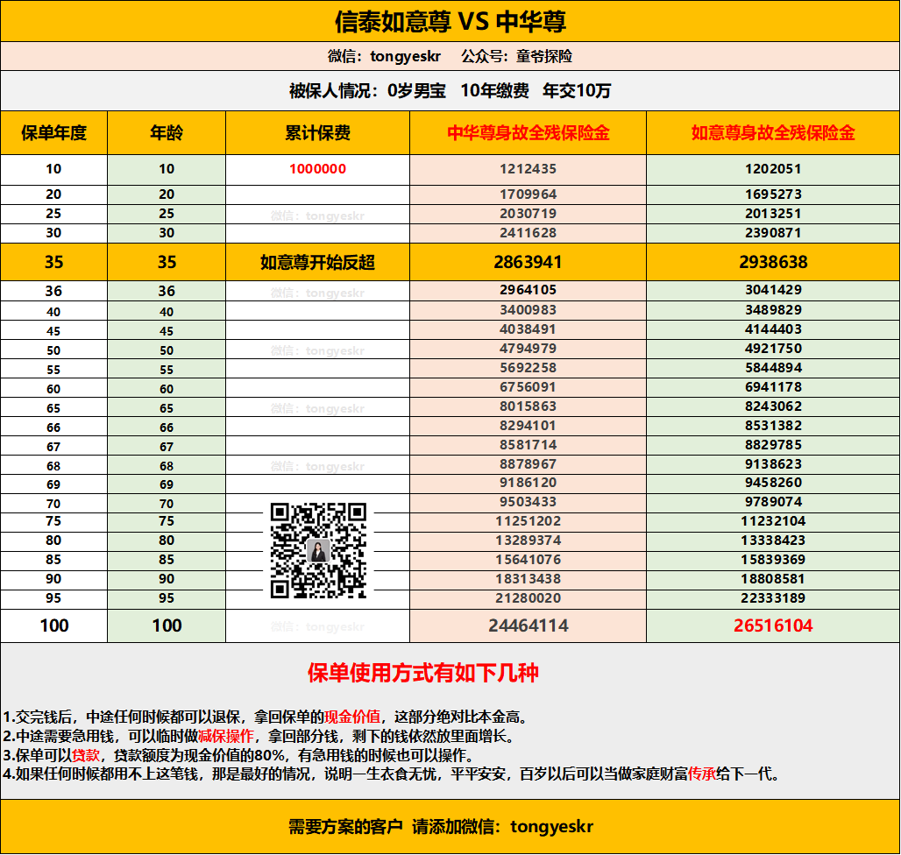
Task: Select the 保单年度 column header
Action: (x=54, y=133)
